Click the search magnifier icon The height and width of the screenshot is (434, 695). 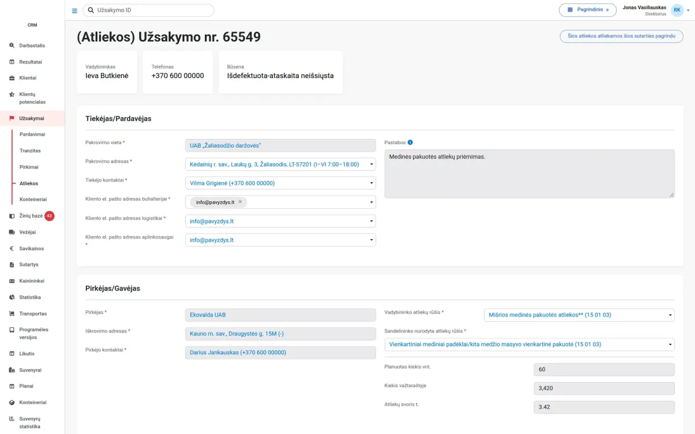coord(91,10)
